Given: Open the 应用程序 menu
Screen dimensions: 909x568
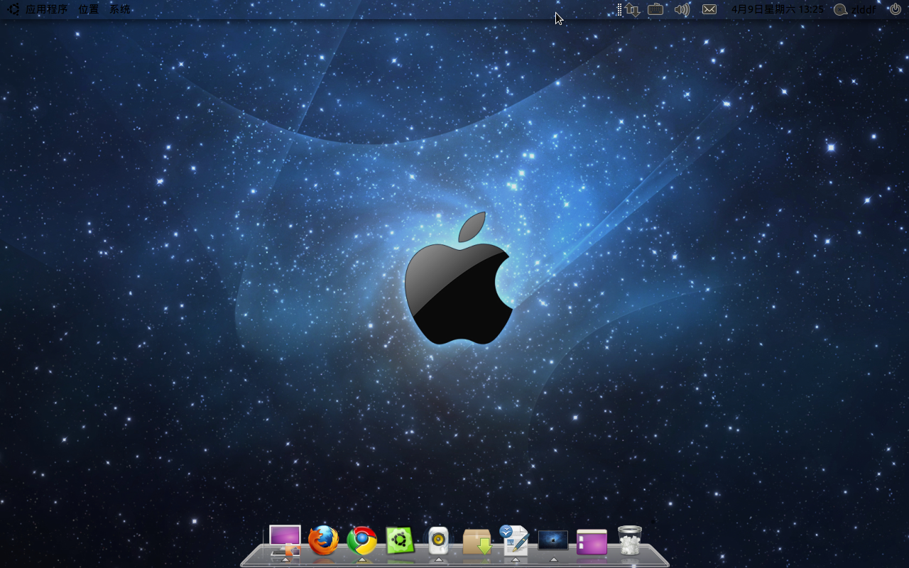Looking at the screenshot, I should [47, 9].
